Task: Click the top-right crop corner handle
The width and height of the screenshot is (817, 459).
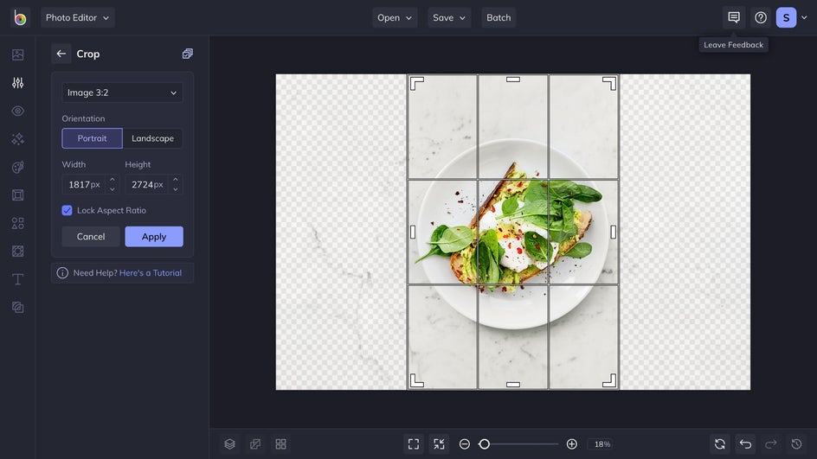Action: coord(609,83)
